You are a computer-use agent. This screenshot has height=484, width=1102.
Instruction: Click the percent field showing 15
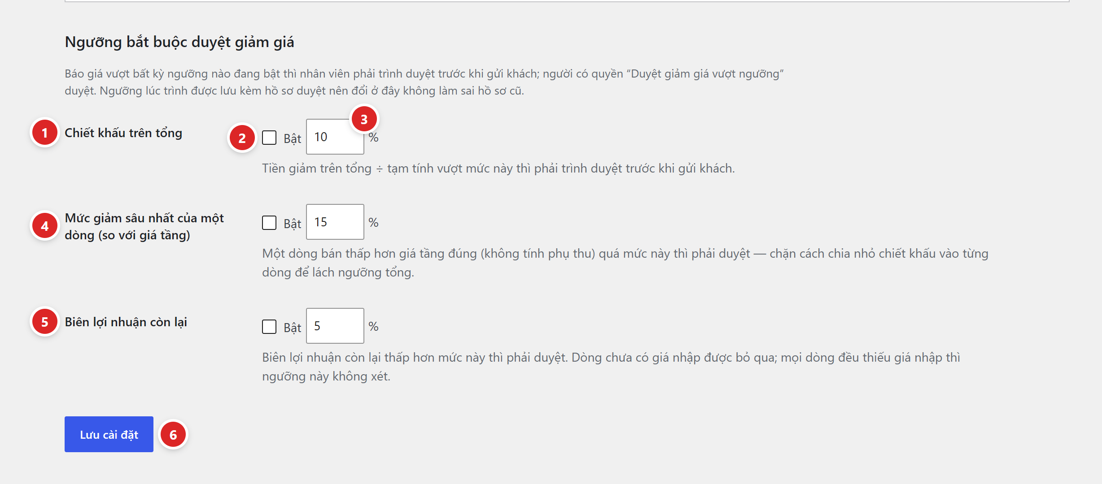click(x=335, y=222)
